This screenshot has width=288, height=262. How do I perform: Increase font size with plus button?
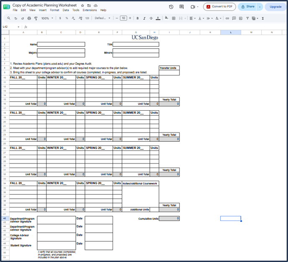[x=130, y=18]
